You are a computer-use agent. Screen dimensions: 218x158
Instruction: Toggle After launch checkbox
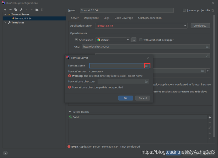click(76, 40)
